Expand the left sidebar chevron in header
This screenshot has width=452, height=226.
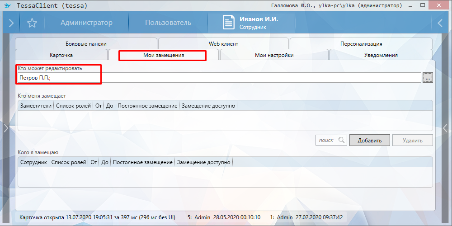pyautogui.click(x=11, y=23)
